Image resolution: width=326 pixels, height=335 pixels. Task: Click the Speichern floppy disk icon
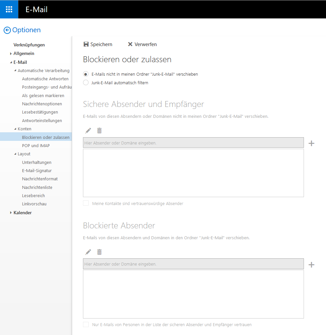86,44
